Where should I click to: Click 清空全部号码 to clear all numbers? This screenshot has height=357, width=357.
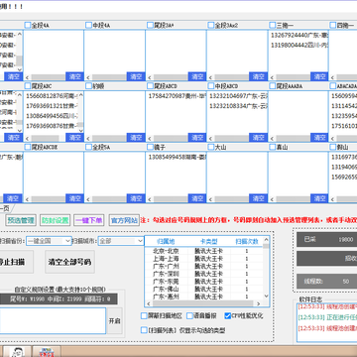[69, 262]
